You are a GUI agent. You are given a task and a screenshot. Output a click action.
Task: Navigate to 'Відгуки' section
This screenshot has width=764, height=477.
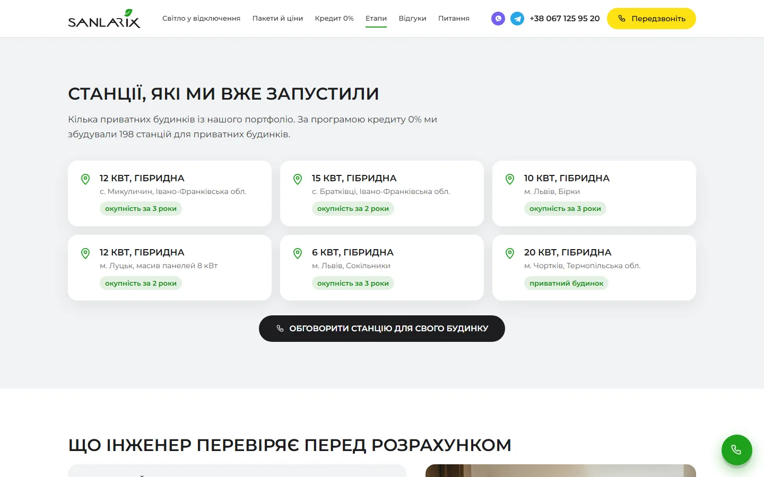[412, 19]
